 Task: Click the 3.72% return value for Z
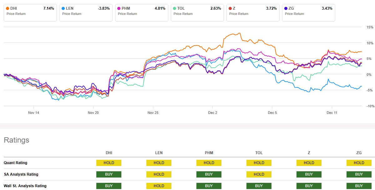271,8
